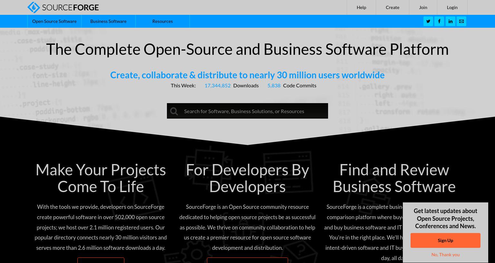Viewport: 495px width, 263px height.
Task: Open the LinkedIn social icon
Action: coord(450,21)
